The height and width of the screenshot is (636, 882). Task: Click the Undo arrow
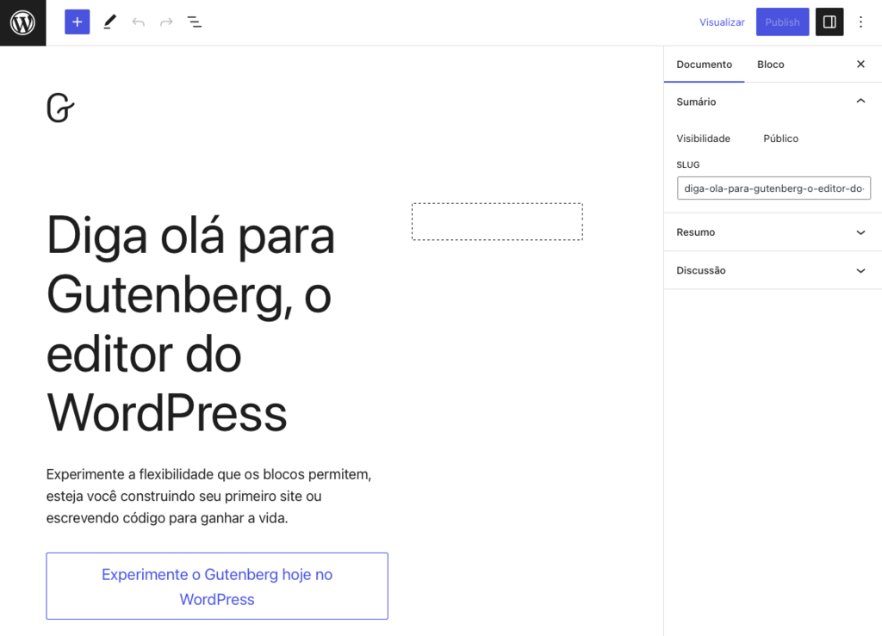[x=138, y=22]
